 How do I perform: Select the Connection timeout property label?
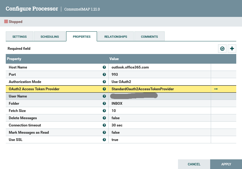point(25,125)
